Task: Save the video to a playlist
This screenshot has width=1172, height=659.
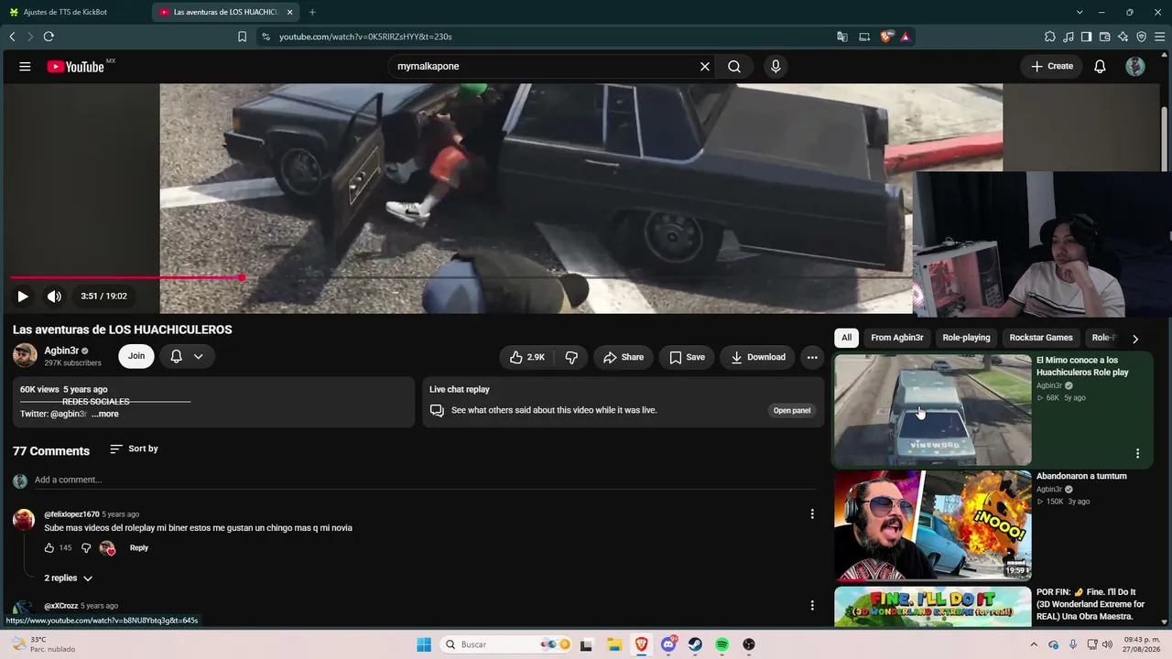Action: click(x=688, y=357)
